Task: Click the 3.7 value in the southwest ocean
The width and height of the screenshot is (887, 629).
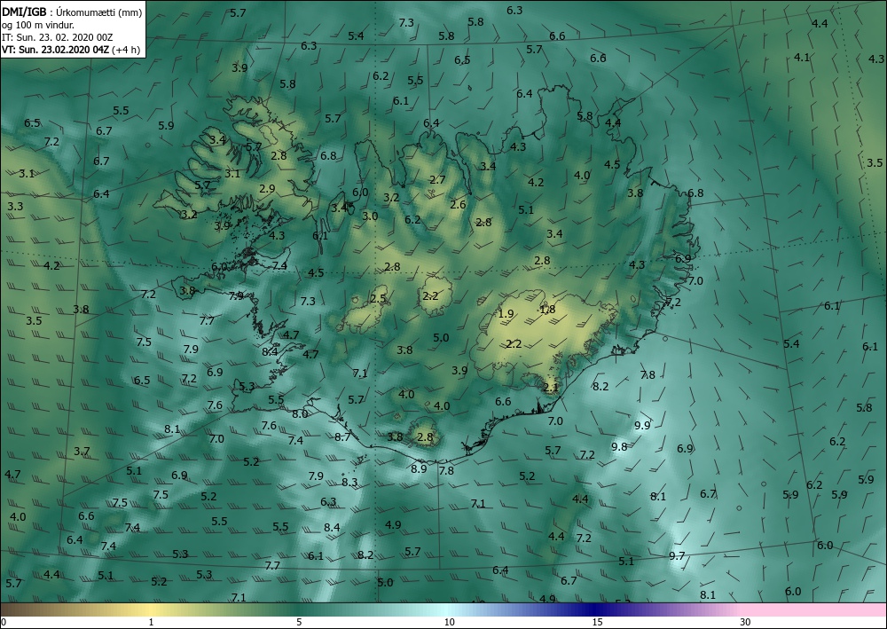Action: (x=82, y=451)
